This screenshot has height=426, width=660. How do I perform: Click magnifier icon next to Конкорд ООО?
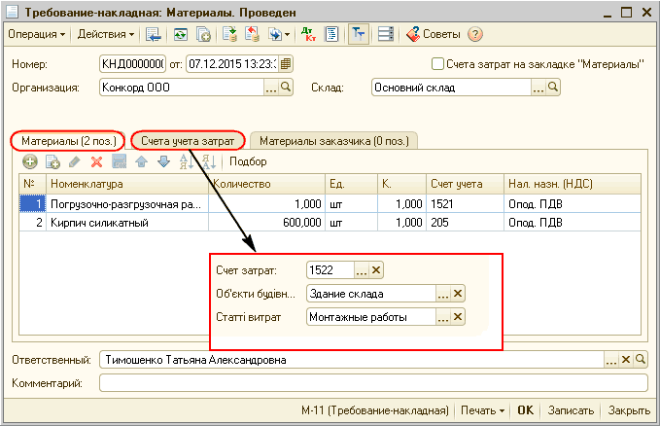[286, 87]
